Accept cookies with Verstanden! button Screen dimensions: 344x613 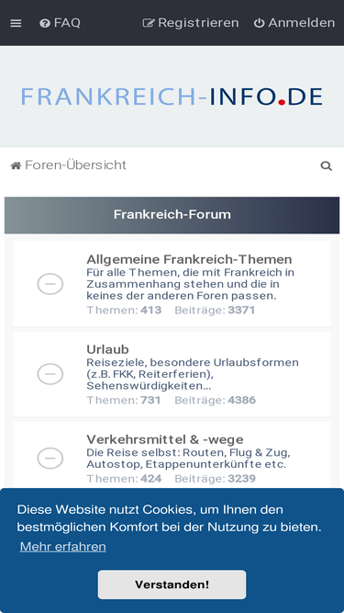coord(172,585)
